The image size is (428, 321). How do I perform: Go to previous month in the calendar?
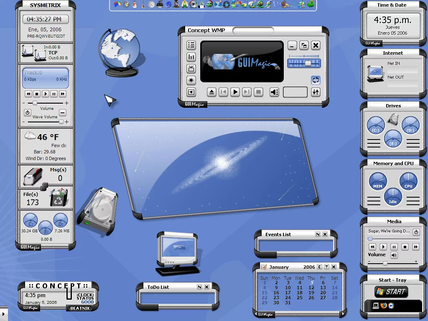[x=256, y=314]
